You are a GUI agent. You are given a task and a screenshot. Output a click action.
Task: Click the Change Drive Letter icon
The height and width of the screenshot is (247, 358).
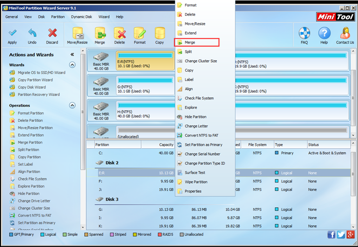click(12, 201)
